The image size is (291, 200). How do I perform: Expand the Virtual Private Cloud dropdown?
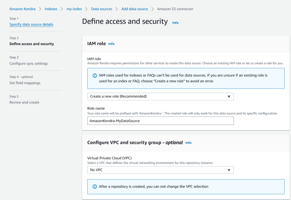click(x=160, y=170)
